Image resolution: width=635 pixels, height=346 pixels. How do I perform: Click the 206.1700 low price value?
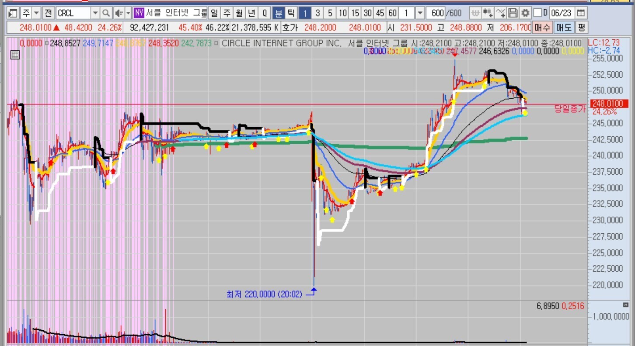(516, 28)
